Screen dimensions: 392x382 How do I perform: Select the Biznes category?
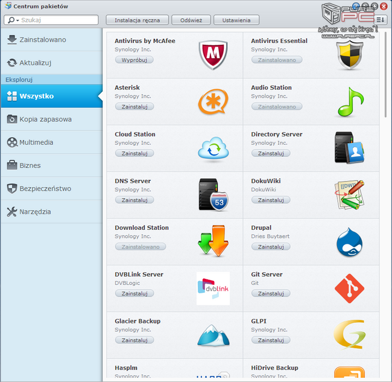click(51, 165)
